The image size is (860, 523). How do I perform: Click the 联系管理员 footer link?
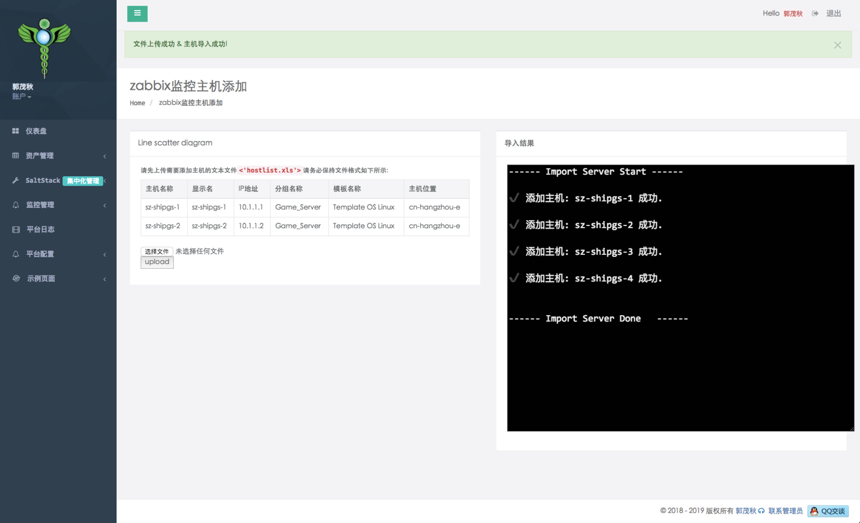[785, 511]
